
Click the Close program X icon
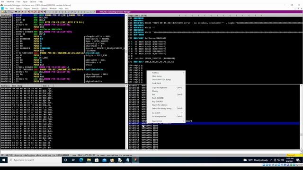19,12
